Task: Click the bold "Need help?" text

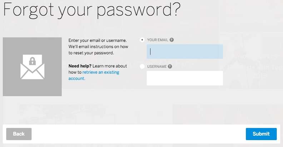Action: 80,66
